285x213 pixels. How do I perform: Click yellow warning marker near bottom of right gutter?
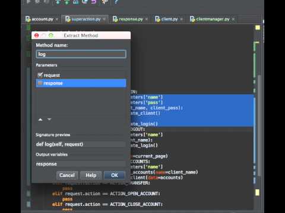click(x=257, y=192)
